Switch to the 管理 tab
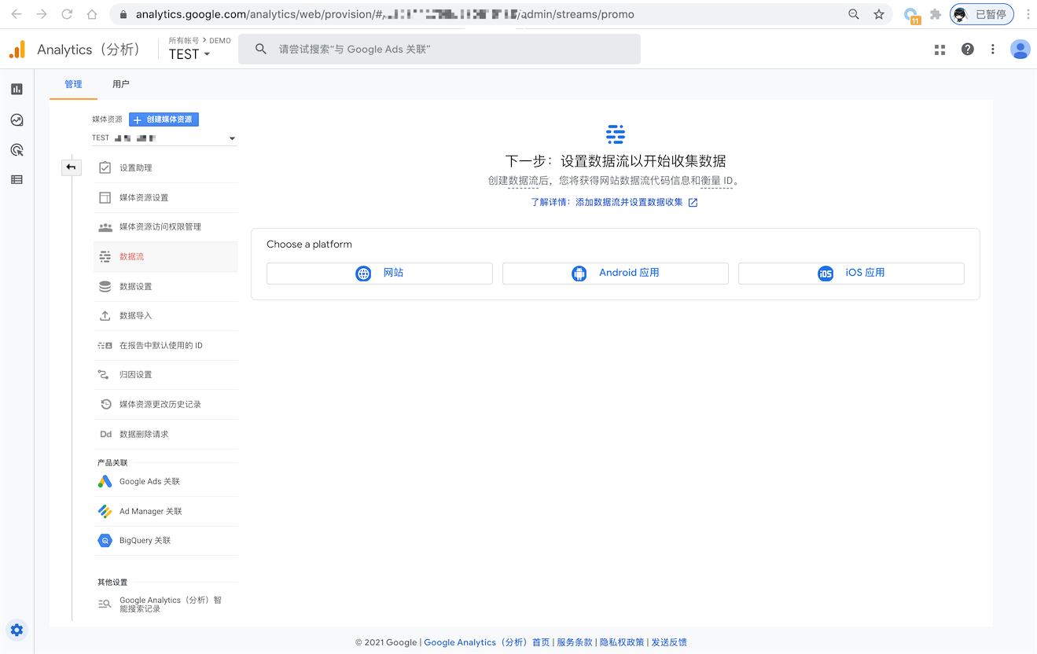Image resolution: width=1037 pixels, height=654 pixels. point(73,84)
